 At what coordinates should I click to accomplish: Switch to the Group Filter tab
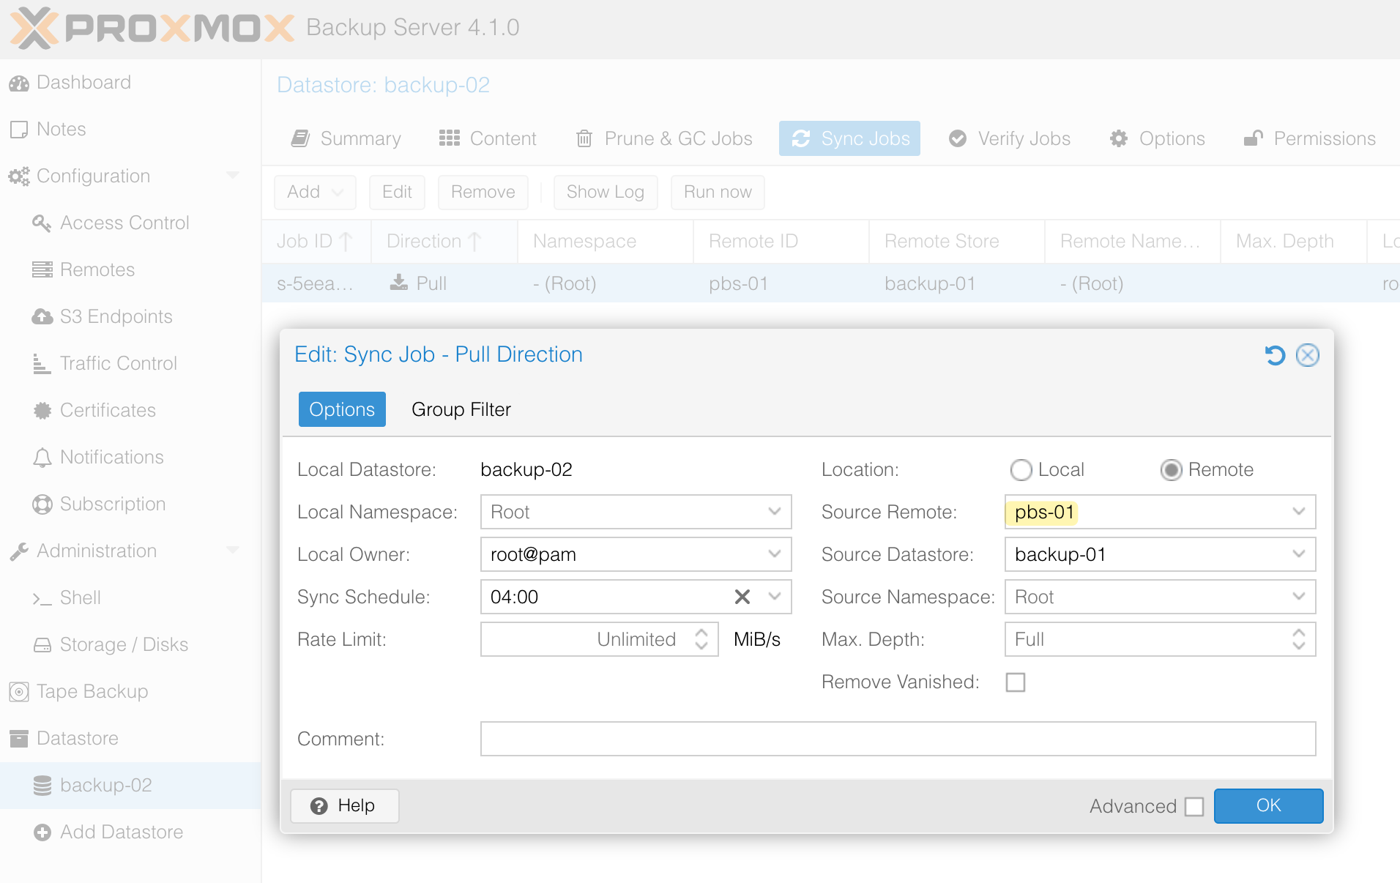[461, 409]
